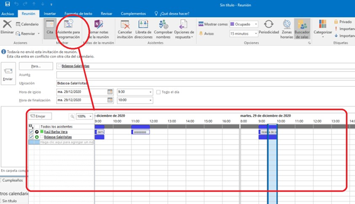The height and width of the screenshot is (204, 355).
Task: Click the Periodicidad recurrence icon
Action: click(268, 24)
